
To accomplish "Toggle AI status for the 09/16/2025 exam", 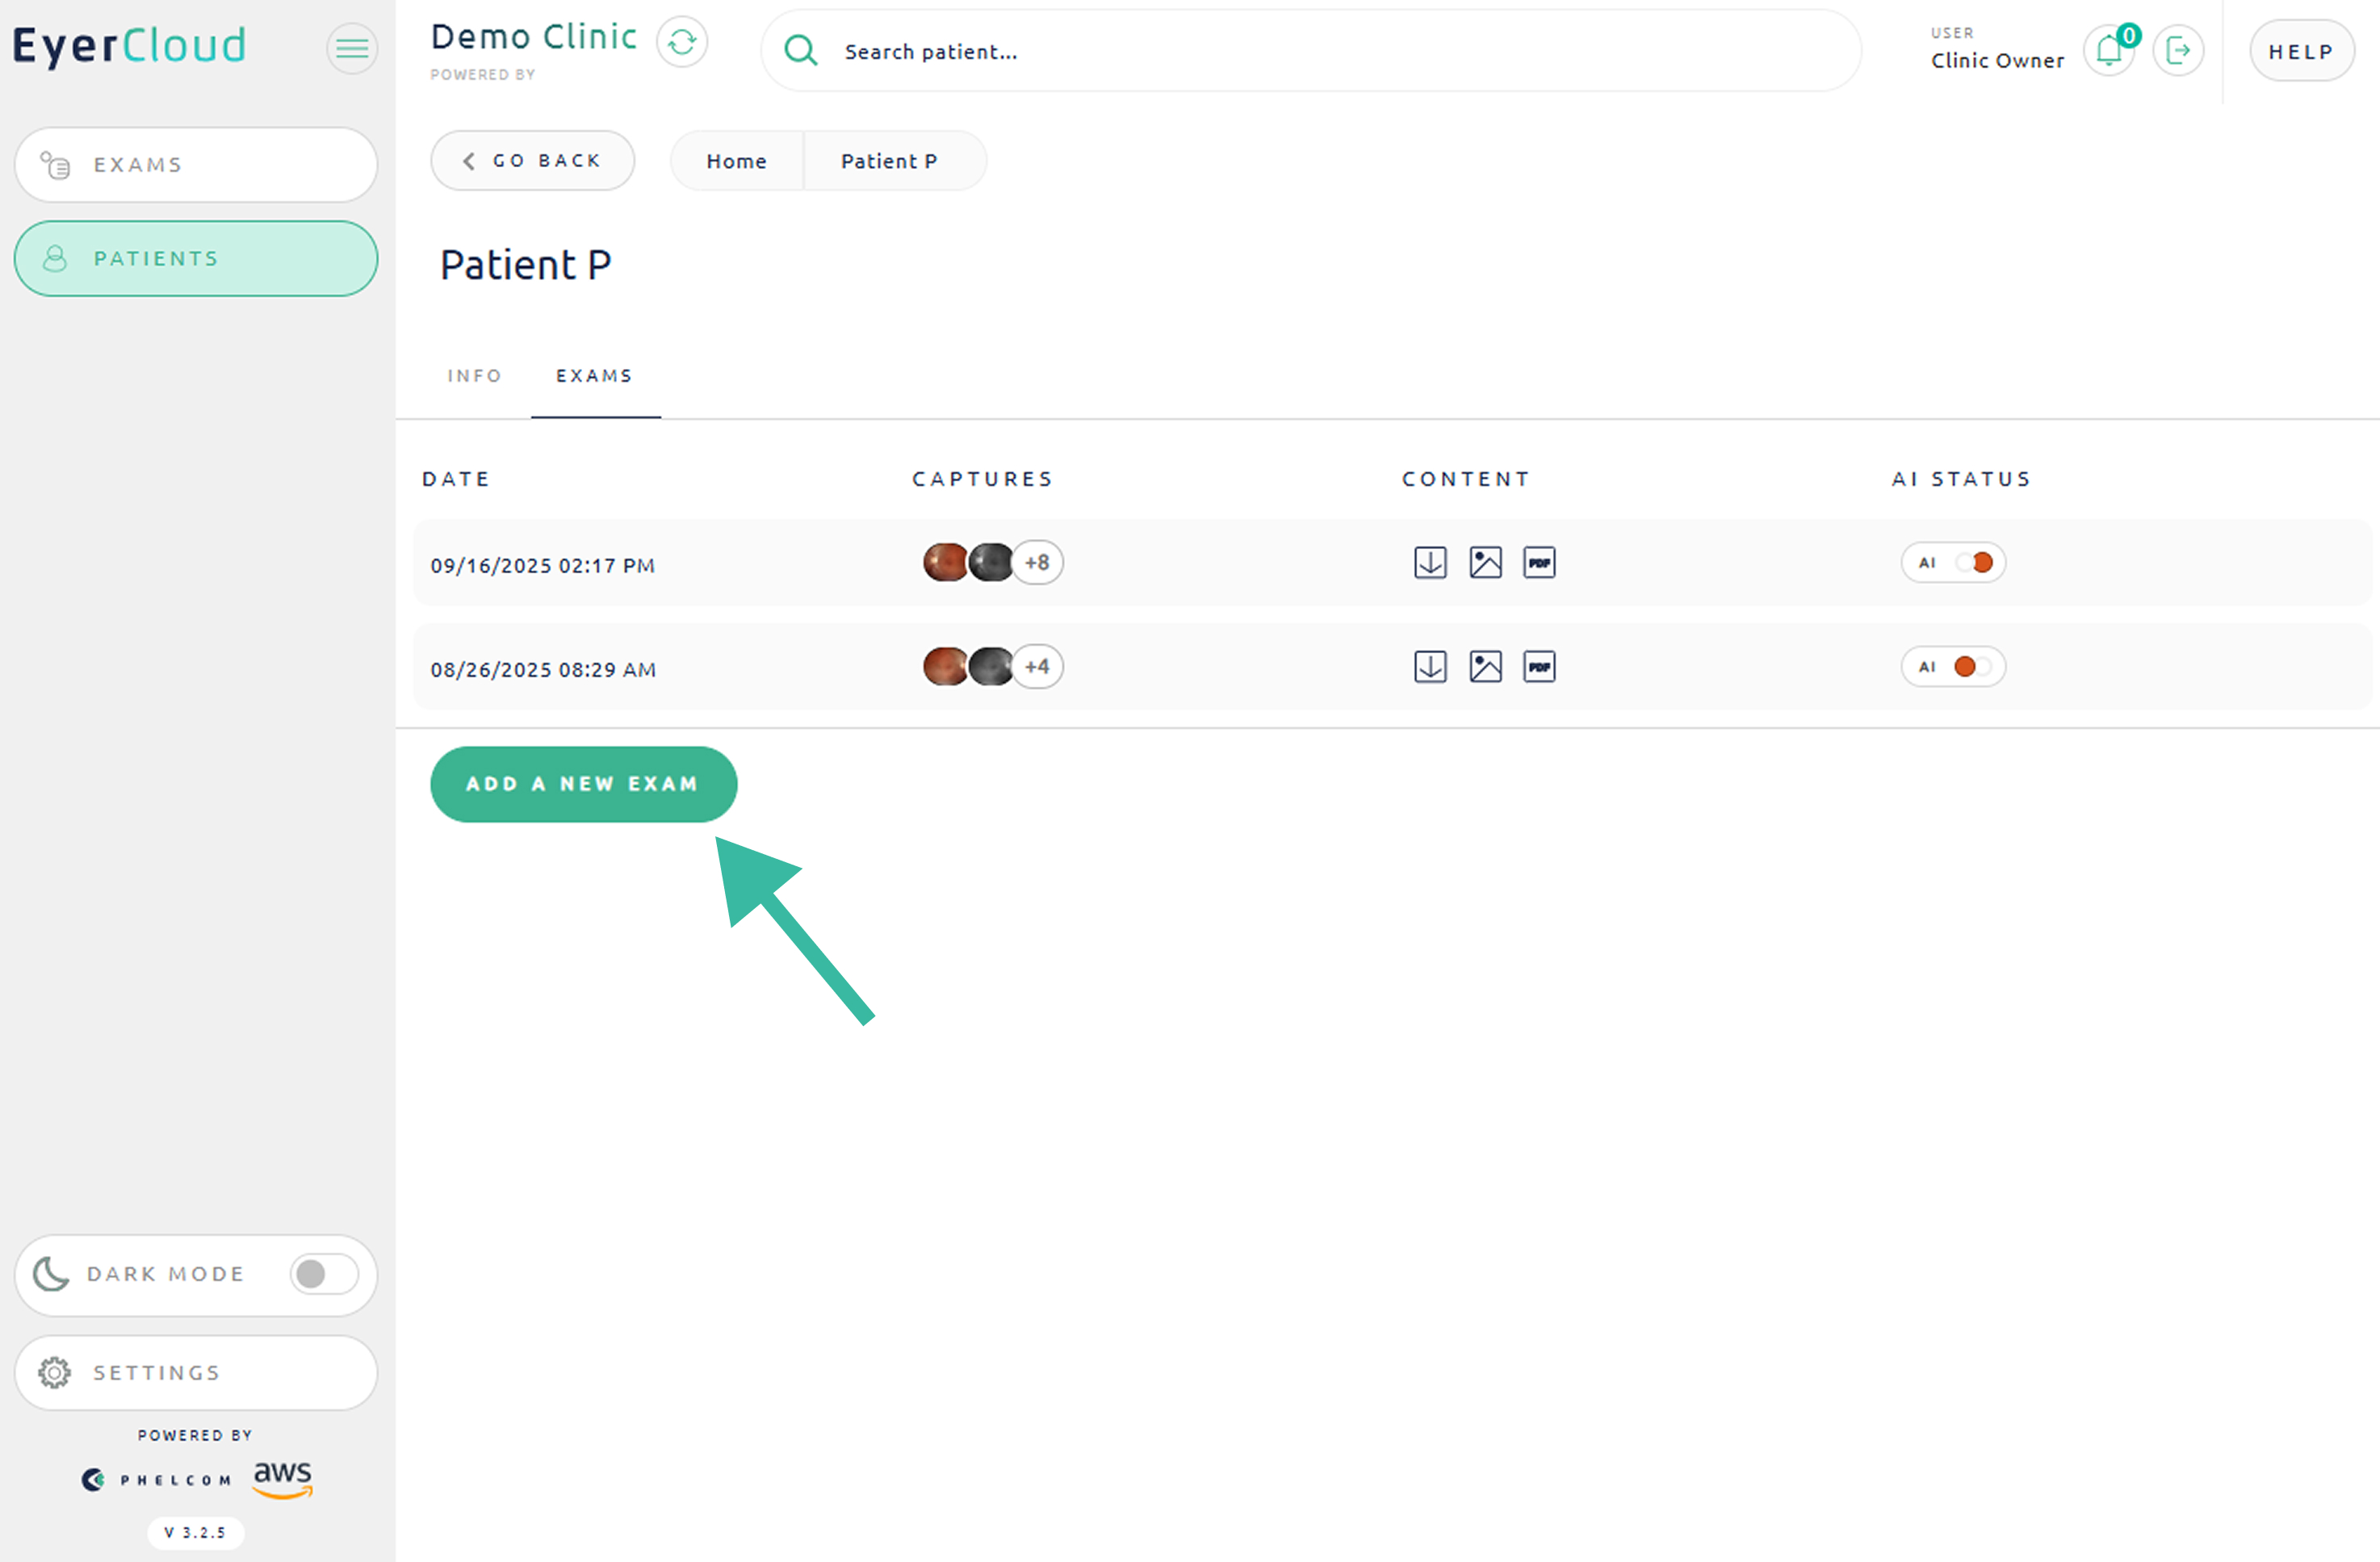I will (1973, 563).
